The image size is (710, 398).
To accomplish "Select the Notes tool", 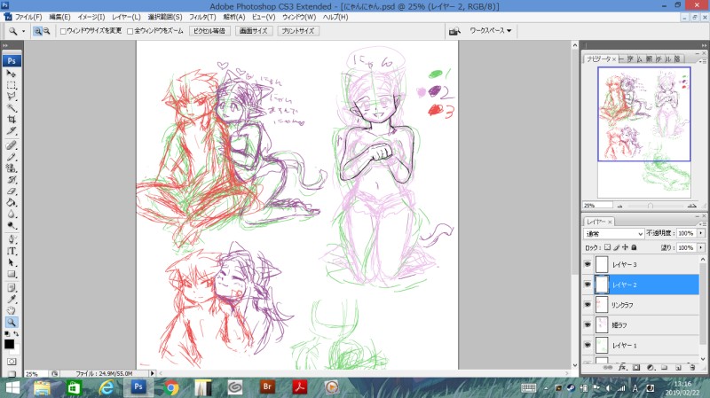I will [12, 288].
